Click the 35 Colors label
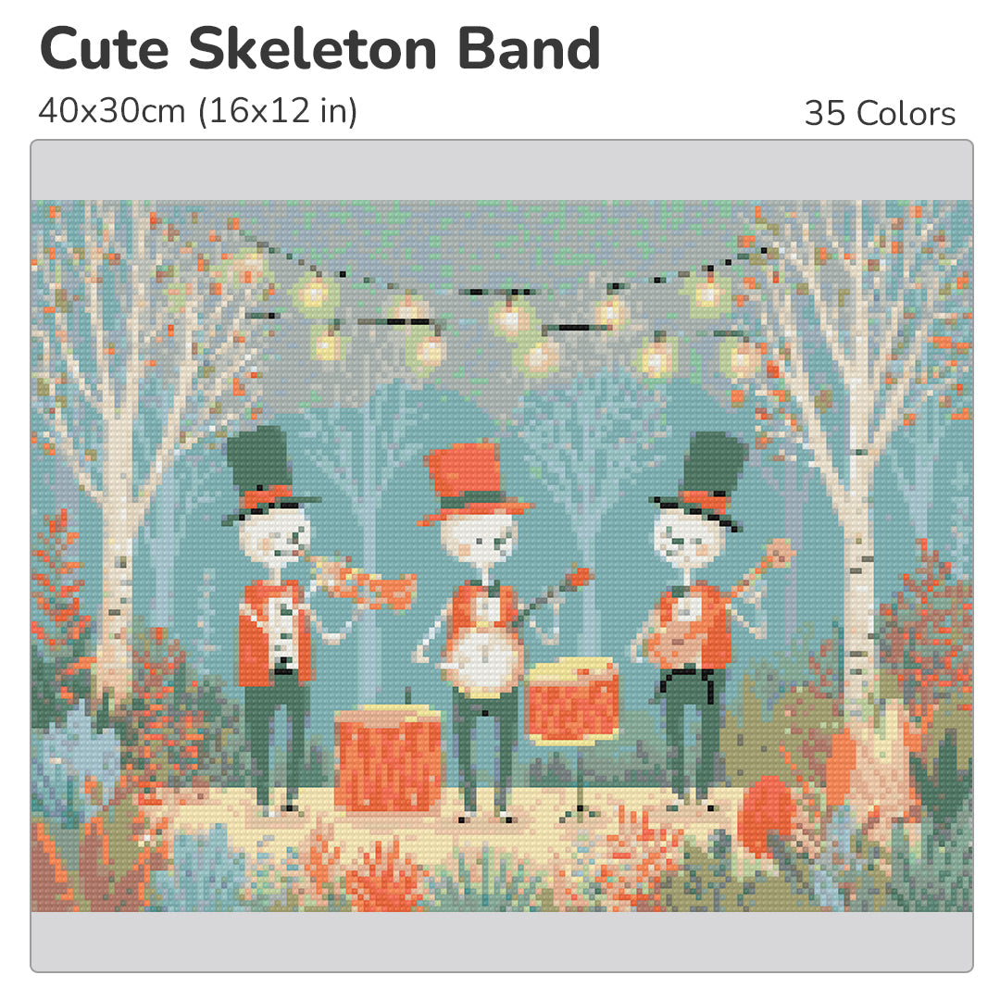This screenshot has width=1000, height=1000. [x=880, y=114]
